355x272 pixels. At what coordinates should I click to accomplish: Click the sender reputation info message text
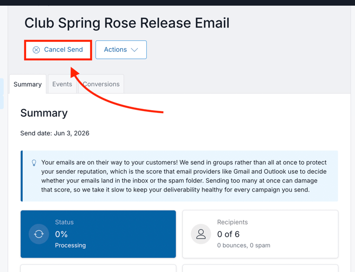pos(184,176)
